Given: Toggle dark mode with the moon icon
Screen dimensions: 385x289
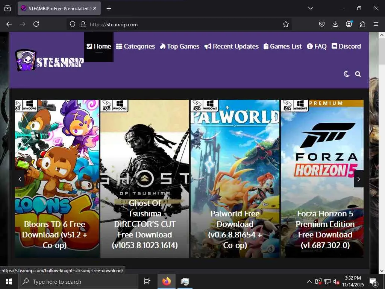Looking at the screenshot, I should [x=347, y=74].
